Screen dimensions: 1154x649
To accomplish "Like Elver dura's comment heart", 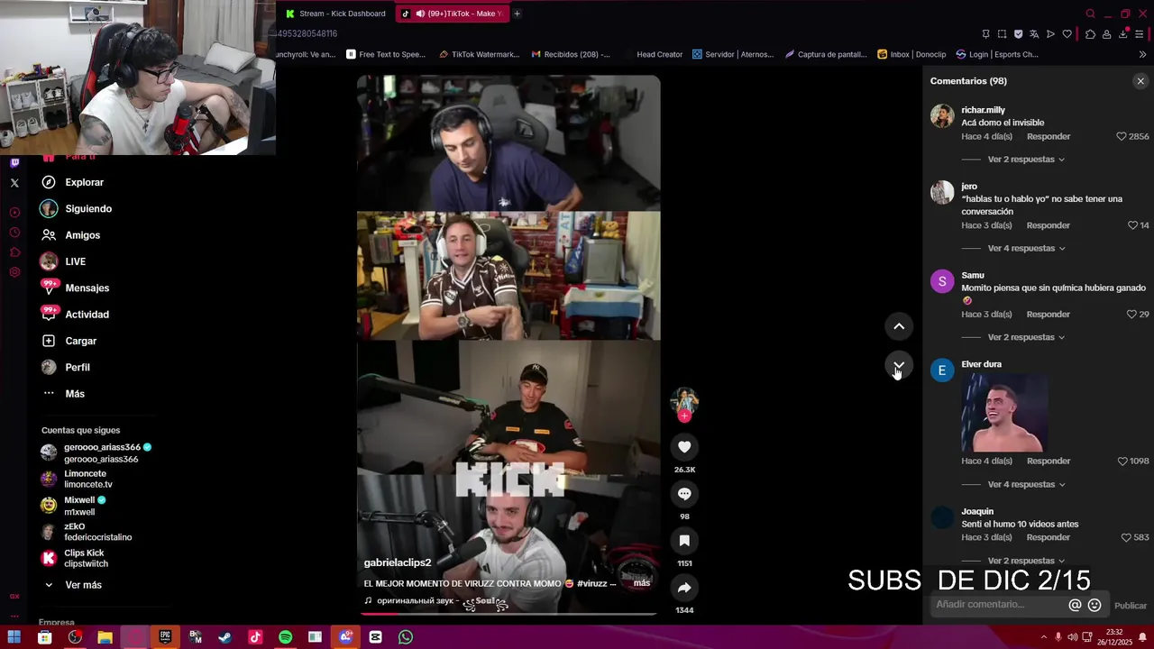I will [x=1122, y=462].
